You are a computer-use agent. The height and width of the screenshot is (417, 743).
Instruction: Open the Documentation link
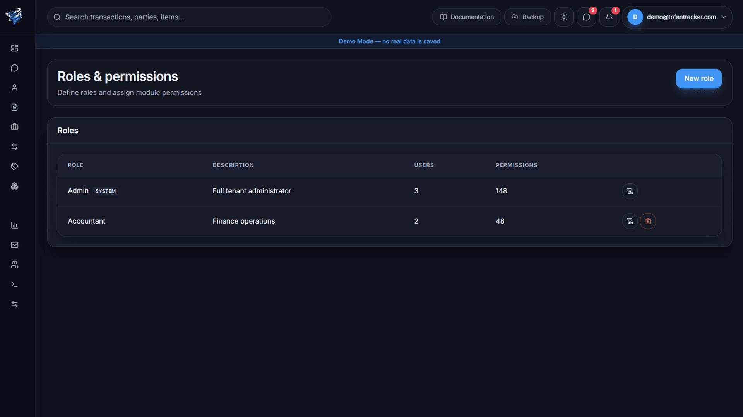[x=467, y=17]
